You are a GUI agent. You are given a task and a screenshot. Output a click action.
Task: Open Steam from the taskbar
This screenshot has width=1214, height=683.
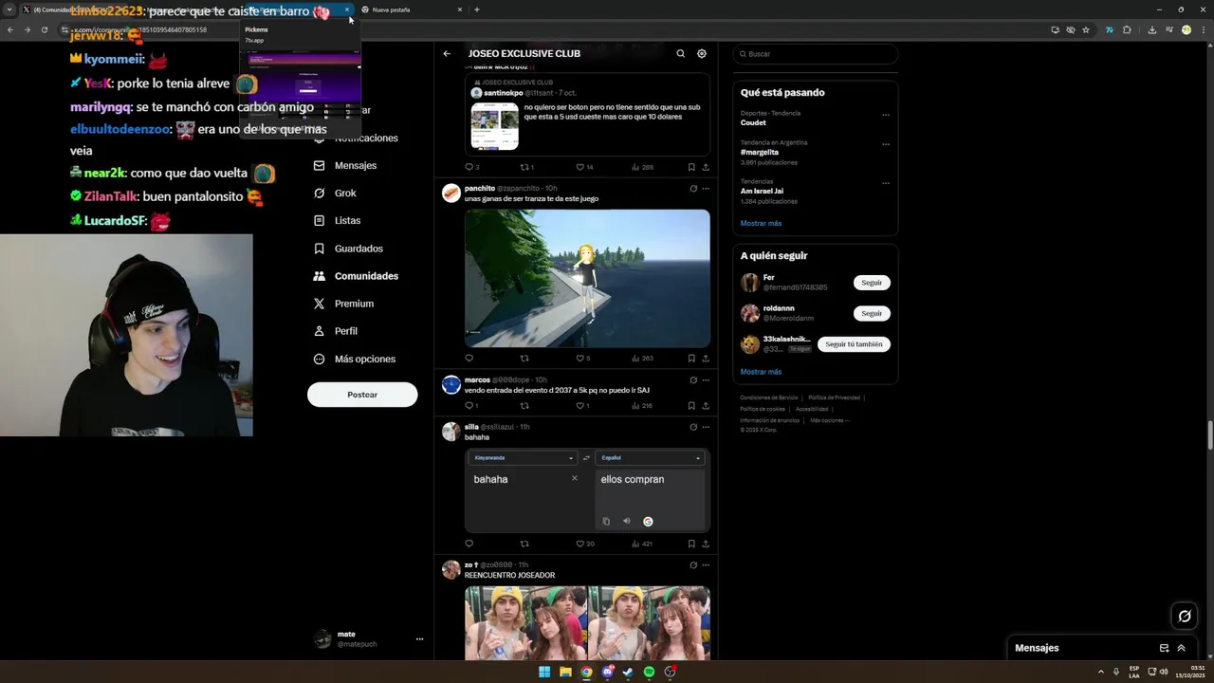[628, 672]
